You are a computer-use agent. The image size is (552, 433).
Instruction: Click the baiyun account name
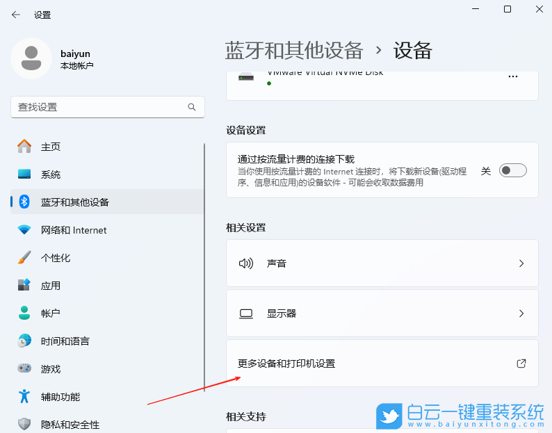[75, 54]
